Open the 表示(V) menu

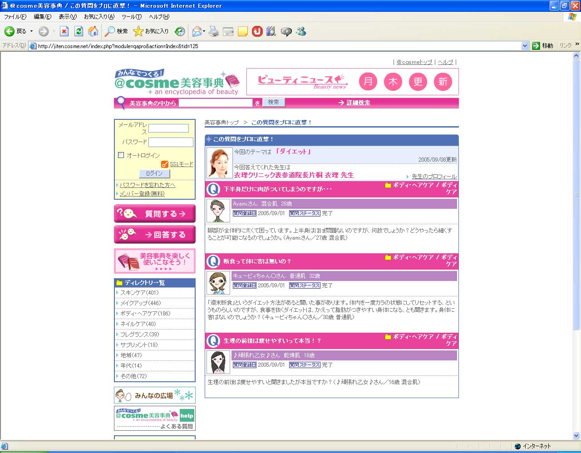(68, 17)
